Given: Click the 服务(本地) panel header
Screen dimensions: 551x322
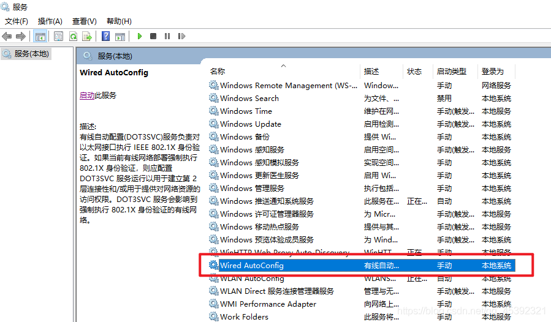Looking at the screenshot, I should pos(115,56).
